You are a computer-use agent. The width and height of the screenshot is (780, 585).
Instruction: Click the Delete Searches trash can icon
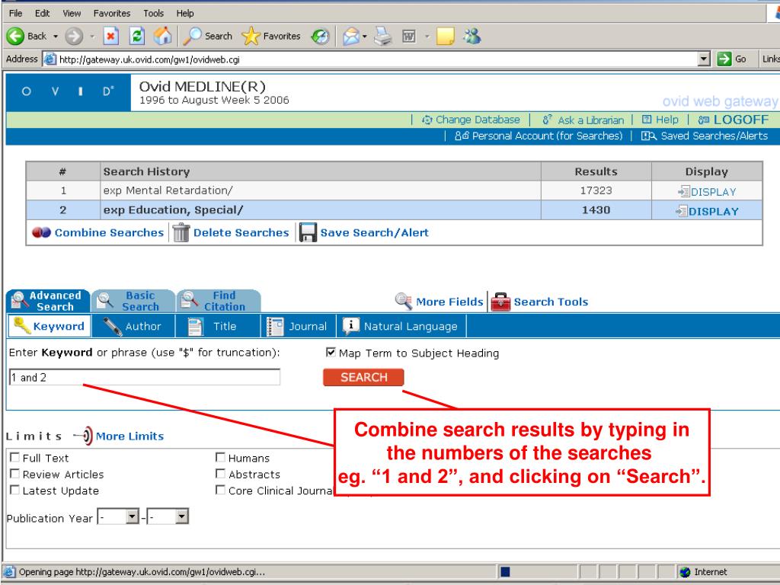tap(181, 232)
